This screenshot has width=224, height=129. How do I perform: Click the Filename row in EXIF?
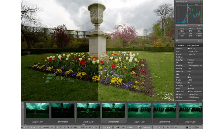(x=189, y=94)
